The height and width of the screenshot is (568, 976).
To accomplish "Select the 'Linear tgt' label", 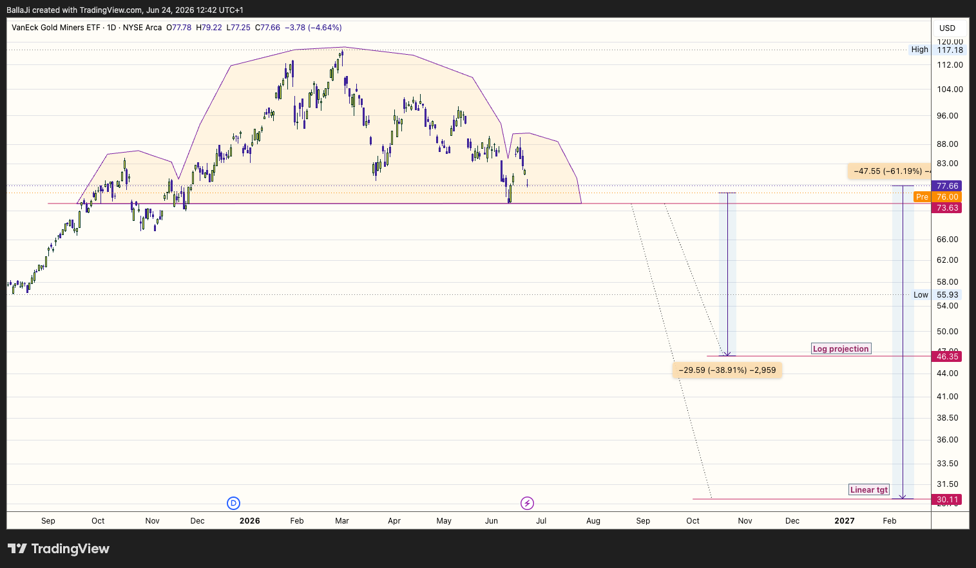I will click(x=869, y=490).
